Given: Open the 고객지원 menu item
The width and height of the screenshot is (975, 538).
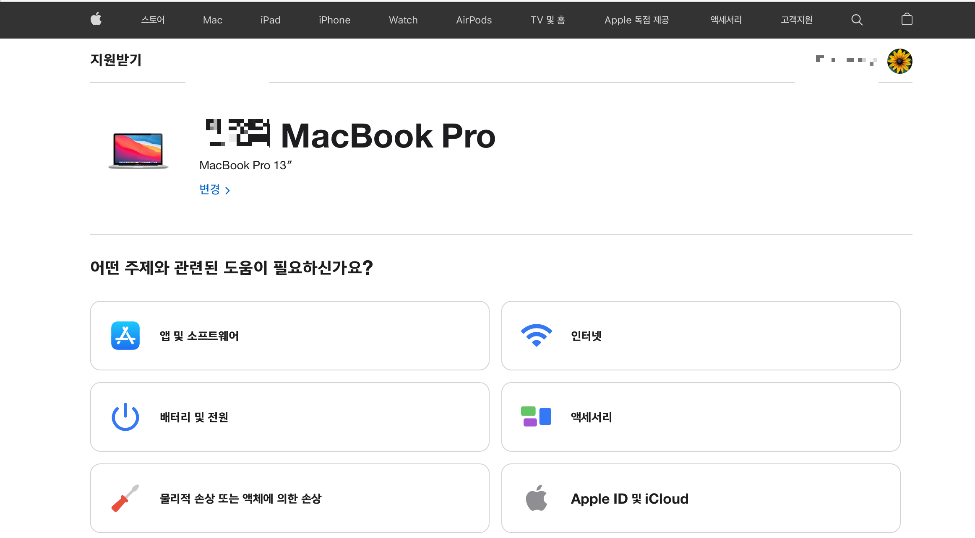Looking at the screenshot, I should pos(796,19).
